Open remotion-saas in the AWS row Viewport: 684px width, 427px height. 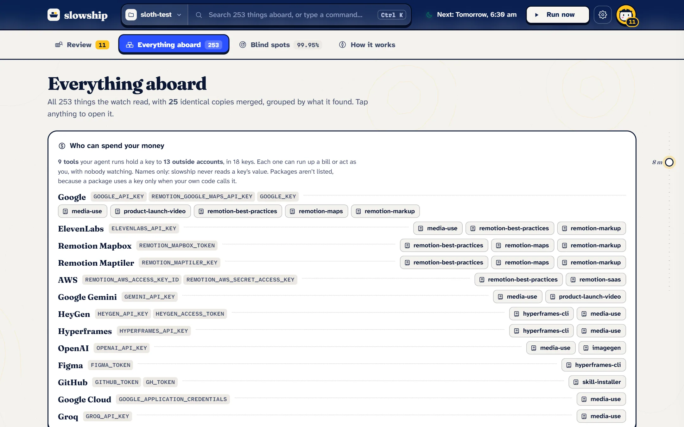click(x=596, y=279)
